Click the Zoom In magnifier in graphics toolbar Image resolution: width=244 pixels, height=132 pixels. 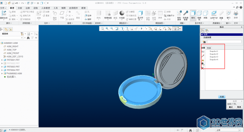coord(107,29)
